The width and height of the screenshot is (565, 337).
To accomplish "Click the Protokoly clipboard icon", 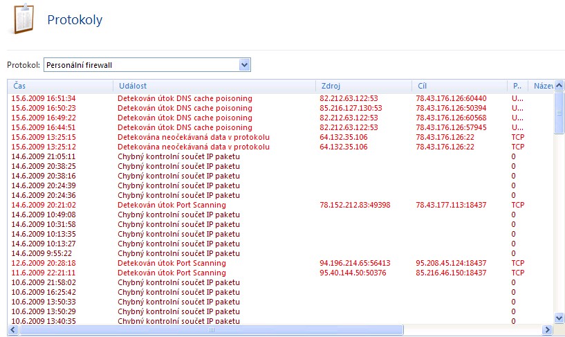I will coord(23,19).
